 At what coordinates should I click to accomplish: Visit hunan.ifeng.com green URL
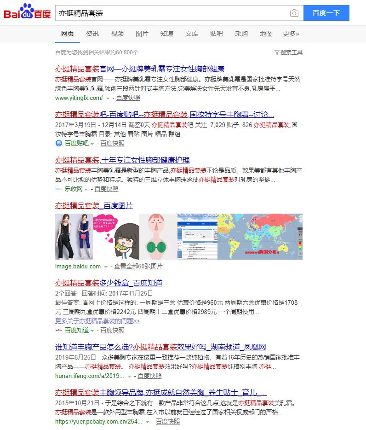click(x=90, y=376)
